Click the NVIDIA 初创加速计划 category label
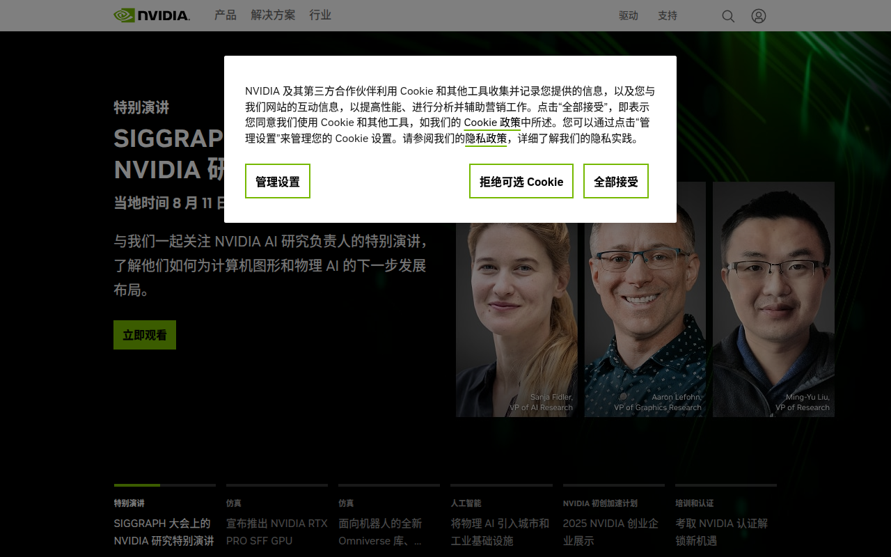This screenshot has height=557, width=891. pos(600,503)
